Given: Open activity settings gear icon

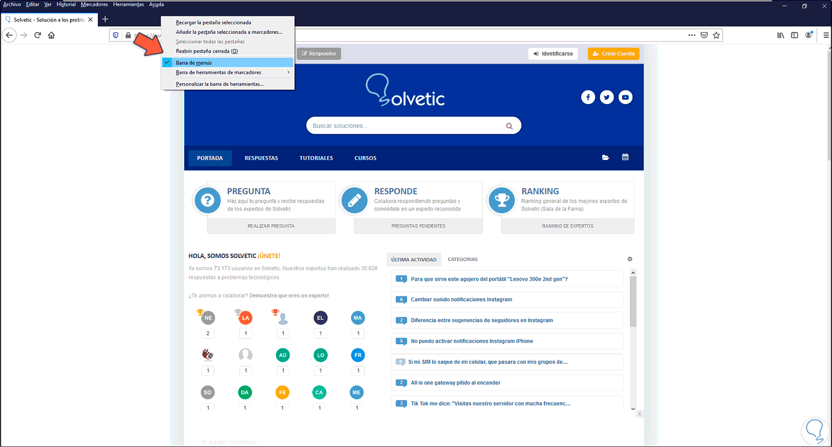Looking at the screenshot, I should pyautogui.click(x=630, y=259).
